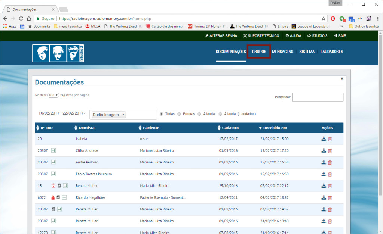This screenshot has width=383, height=234.
Task: Click the Studio 3 logo
Action: click(58, 53)
